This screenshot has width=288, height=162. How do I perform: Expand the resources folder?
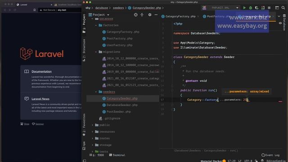coord(92,132)
